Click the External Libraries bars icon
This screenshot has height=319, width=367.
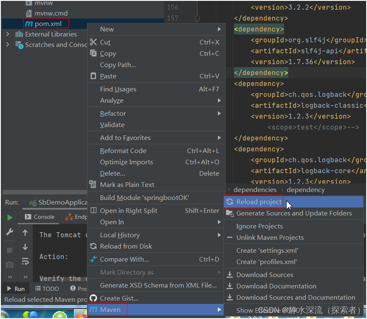click(19, 34)
